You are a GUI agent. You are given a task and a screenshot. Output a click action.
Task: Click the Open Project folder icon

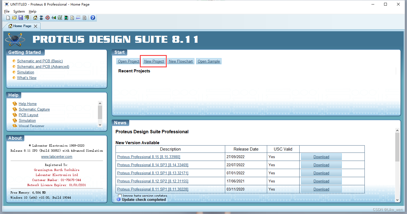15,18
